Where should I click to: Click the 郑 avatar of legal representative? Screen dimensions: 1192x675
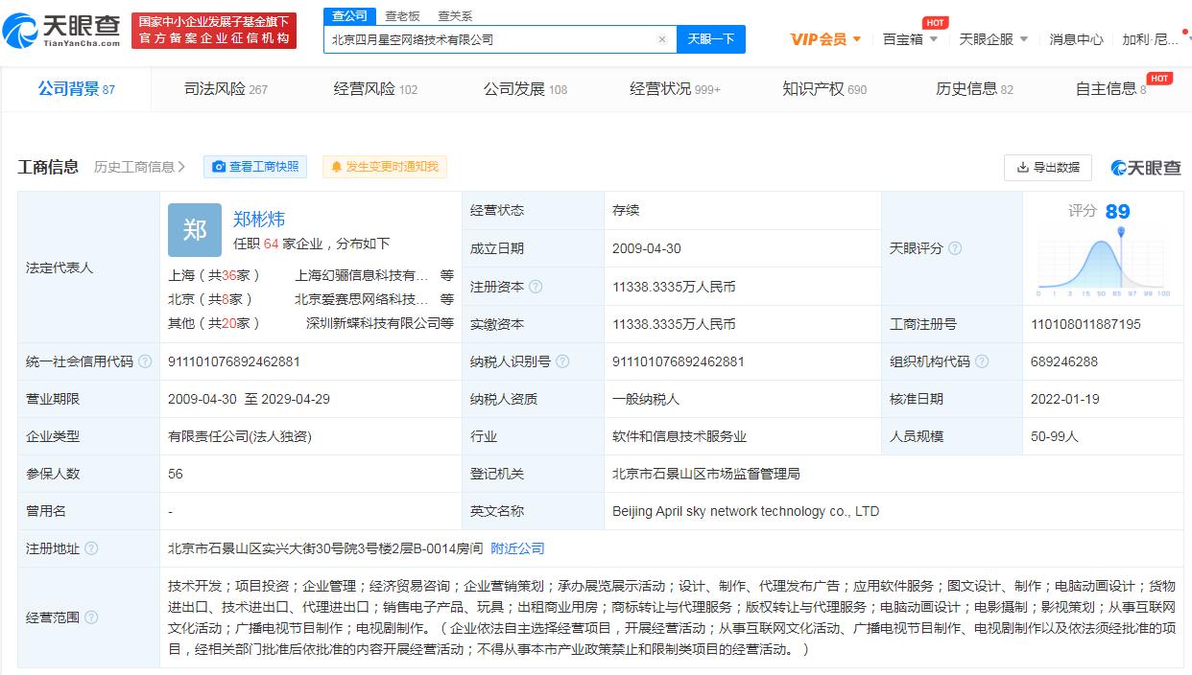click(195, 230)
